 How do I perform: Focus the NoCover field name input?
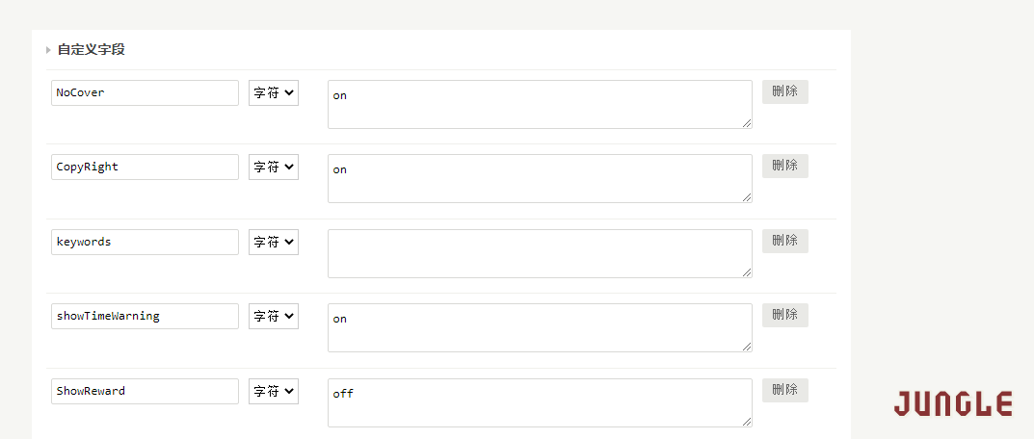pos(146,93)
